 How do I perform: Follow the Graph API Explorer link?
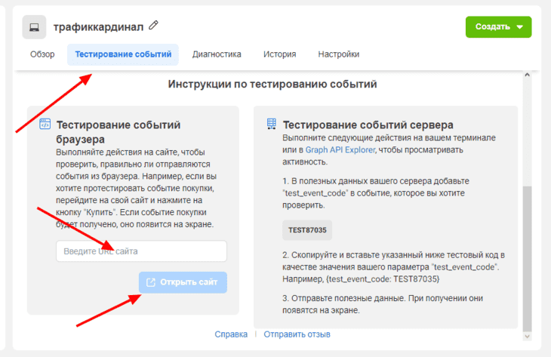[340, 150]
